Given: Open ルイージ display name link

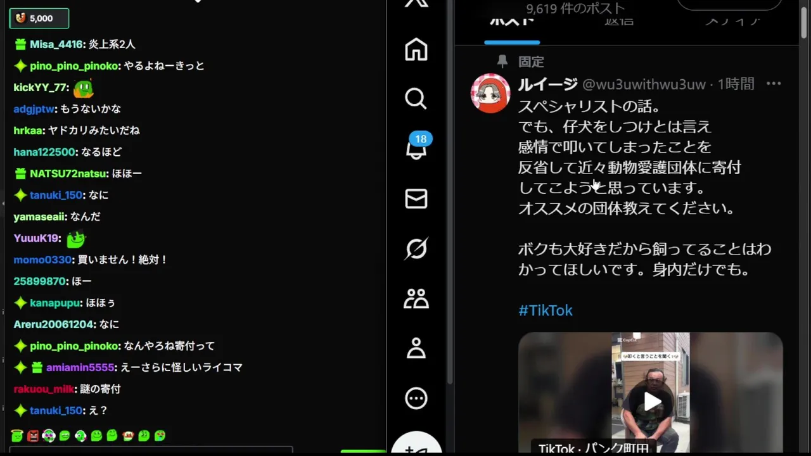Looking at the screenshot, I should [x=547, y=84].
